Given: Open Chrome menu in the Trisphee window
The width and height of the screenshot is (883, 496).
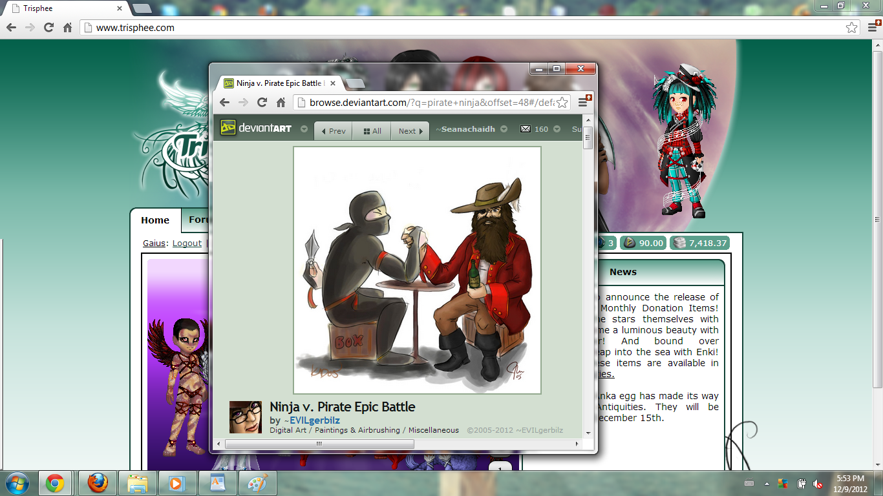Looking at the screenshot, I should coord(871,28).
